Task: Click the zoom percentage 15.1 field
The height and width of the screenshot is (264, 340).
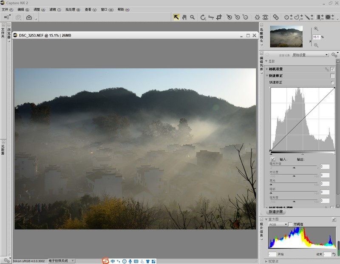Action: point(316,37)
